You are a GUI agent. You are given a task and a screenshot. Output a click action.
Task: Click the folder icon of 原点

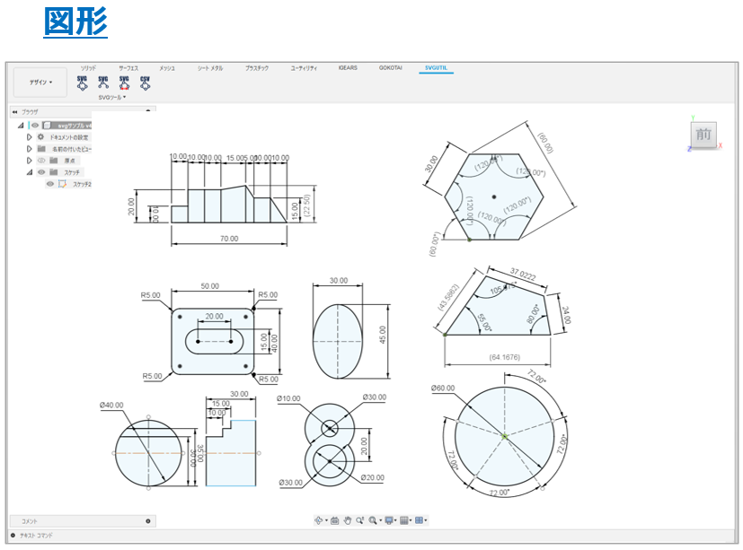[54, 161]
